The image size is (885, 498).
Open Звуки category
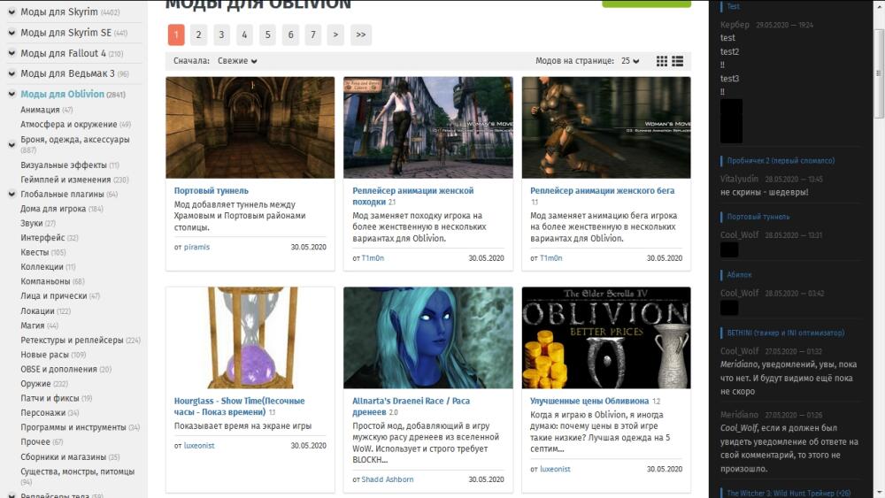click(32, 223)
